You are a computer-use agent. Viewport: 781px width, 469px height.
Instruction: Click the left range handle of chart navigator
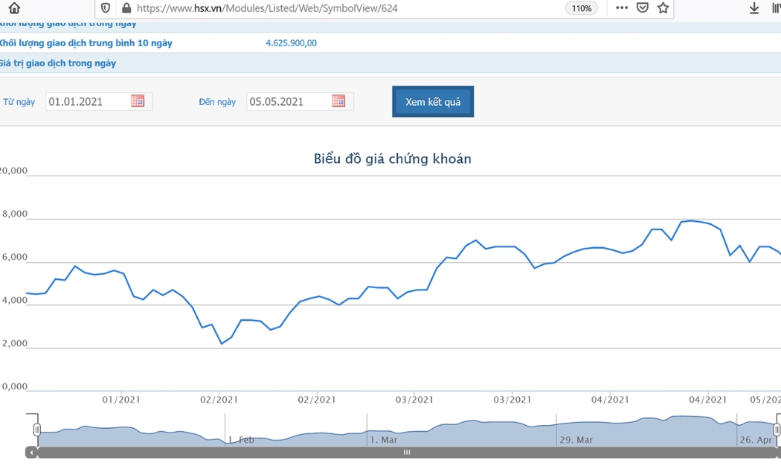[37, 429]
